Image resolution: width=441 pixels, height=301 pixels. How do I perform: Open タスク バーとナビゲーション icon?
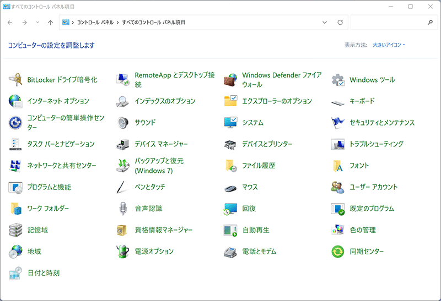(x=15, y=144)
